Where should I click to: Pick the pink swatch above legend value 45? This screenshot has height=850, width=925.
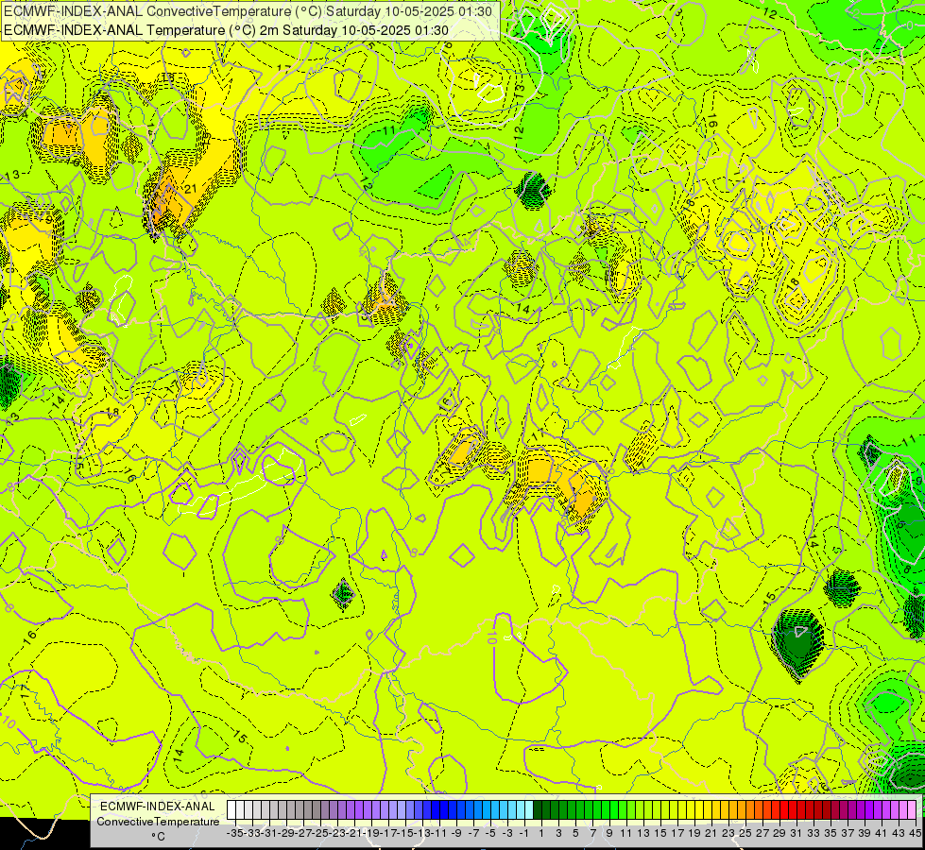click(x=912, y=809)
